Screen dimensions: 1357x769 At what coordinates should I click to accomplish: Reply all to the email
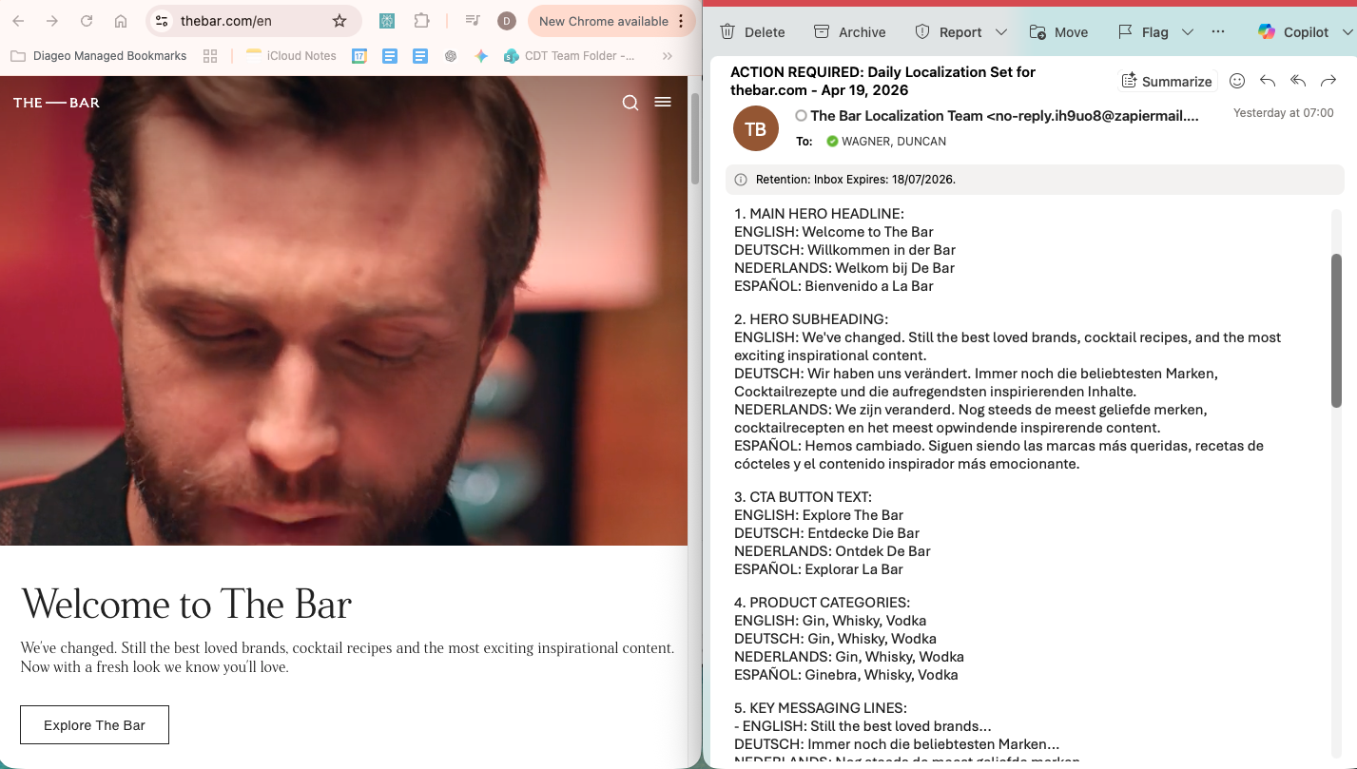pos(1298,82)
